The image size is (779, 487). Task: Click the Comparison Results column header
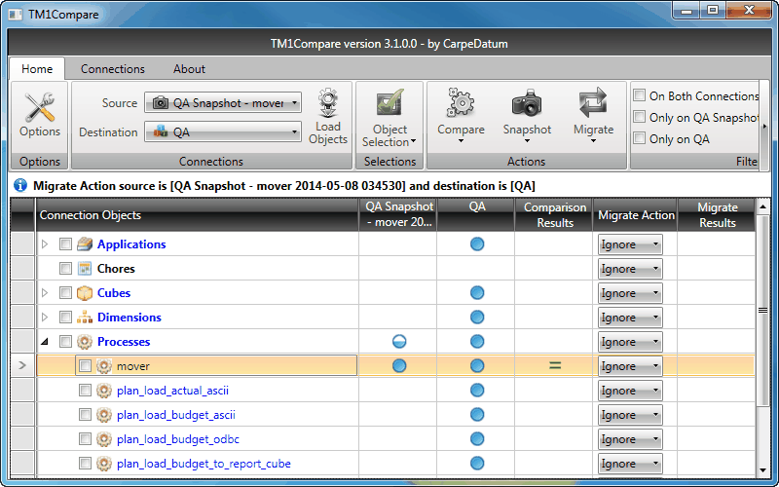pos(554,214)
